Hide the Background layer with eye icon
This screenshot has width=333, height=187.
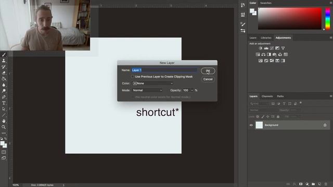pos(251,125)
